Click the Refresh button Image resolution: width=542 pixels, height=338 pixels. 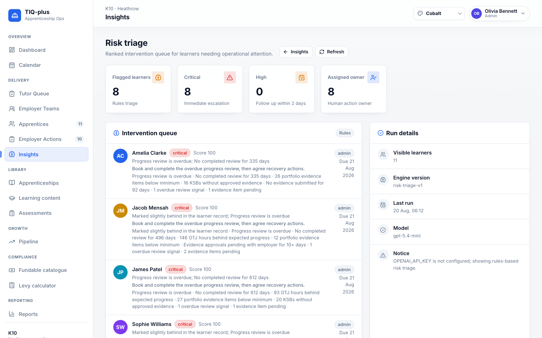(332, 52)
